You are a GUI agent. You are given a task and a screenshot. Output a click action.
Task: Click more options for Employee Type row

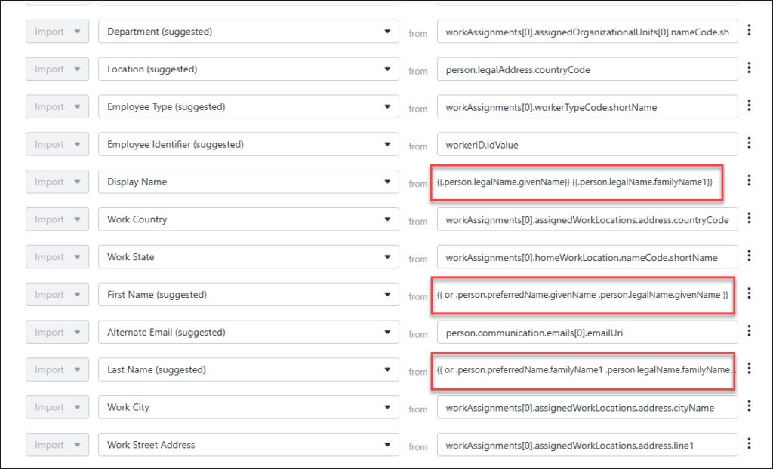pyautogui.click(x=749, y=106)
